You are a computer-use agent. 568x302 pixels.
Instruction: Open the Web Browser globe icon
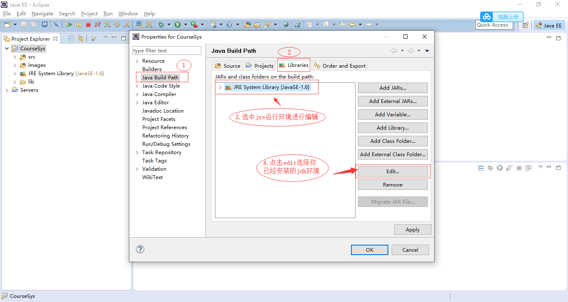(286, 25)
